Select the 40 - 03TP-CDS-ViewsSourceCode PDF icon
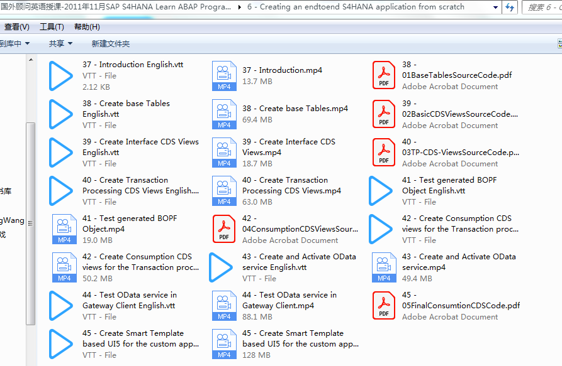 coord(384,152)
